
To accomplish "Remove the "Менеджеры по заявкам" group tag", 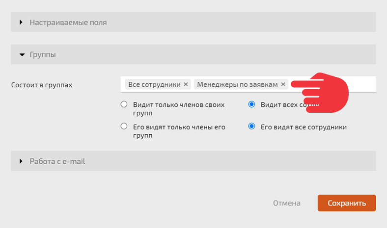I will pyautogui.click(x=283, y=84).
